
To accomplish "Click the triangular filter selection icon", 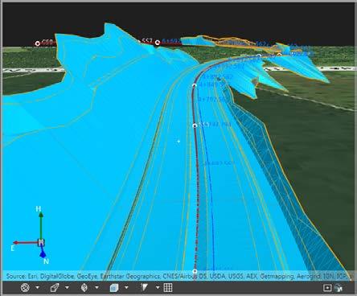I will click(x=144, y=287).
